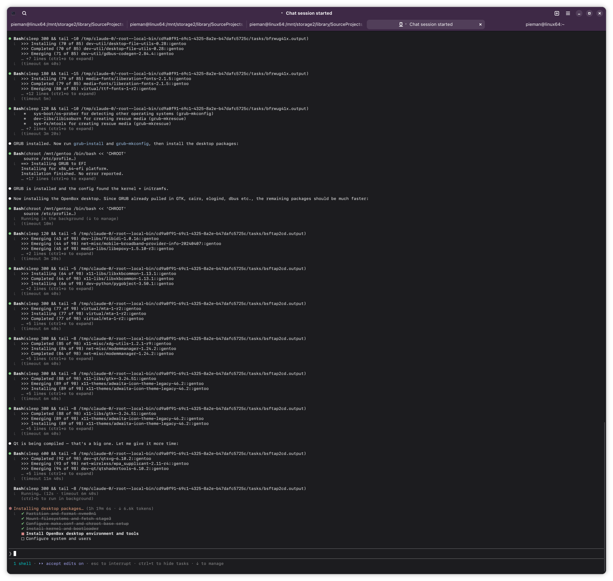The image size is (613, 581).
Task: Minimize the terminal window
Action: click(579, 13)
